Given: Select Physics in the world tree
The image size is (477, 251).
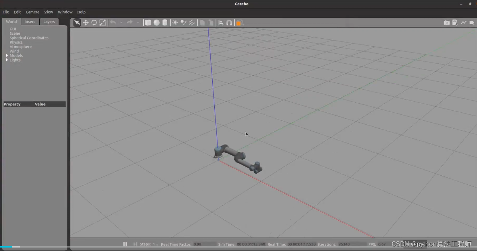Looking at the screenshot, I should coord(16,43).
